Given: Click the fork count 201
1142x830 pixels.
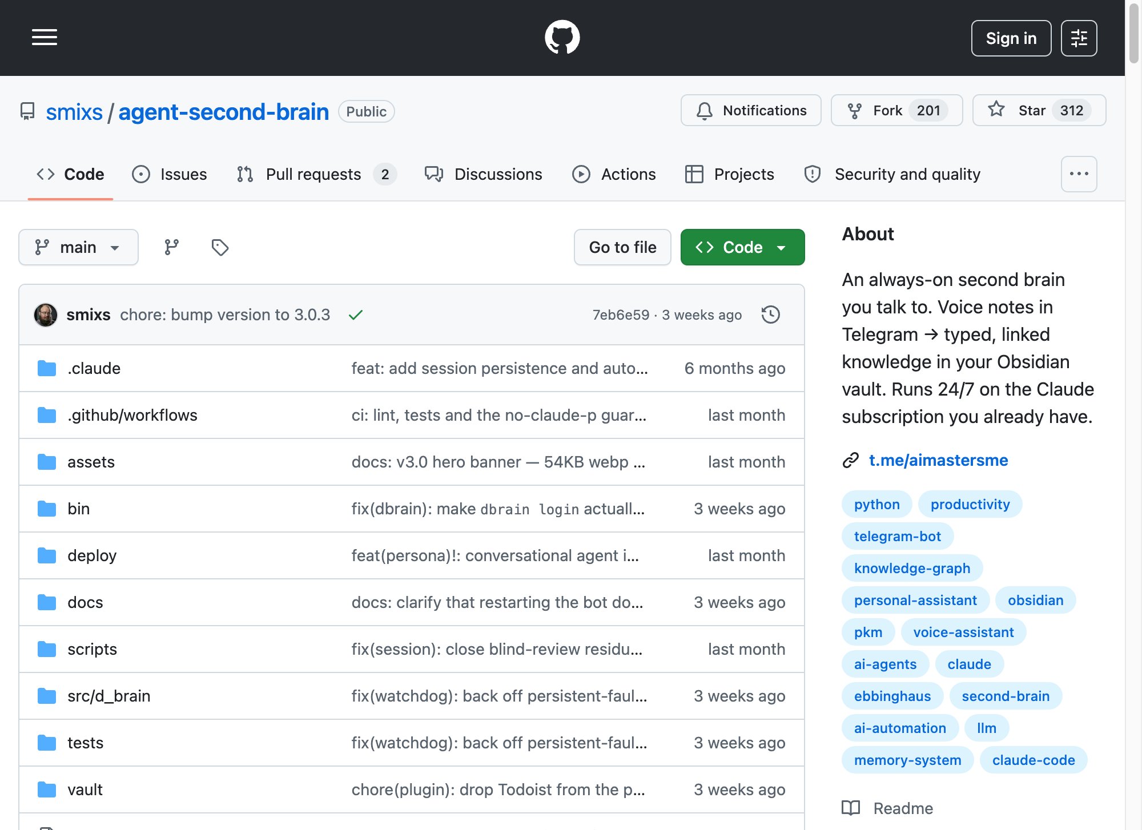Looking at the screenshot, I should [x=928, y=110].
